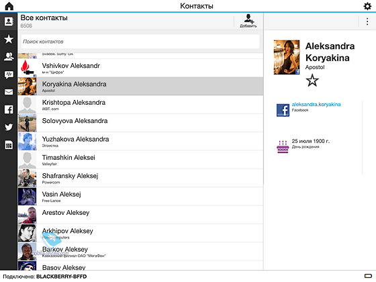Click Shafransky Aleksej's avatar photo
Screen dimensions: 376x282
[x=27, y=178]
